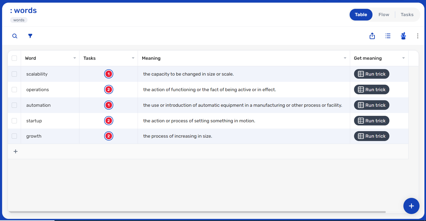Click the Meaning column header label
The height and width of the screenshot is (221, 426).
coord(151,58)
